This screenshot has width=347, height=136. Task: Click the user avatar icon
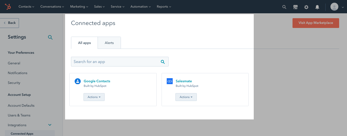[334, 7]
